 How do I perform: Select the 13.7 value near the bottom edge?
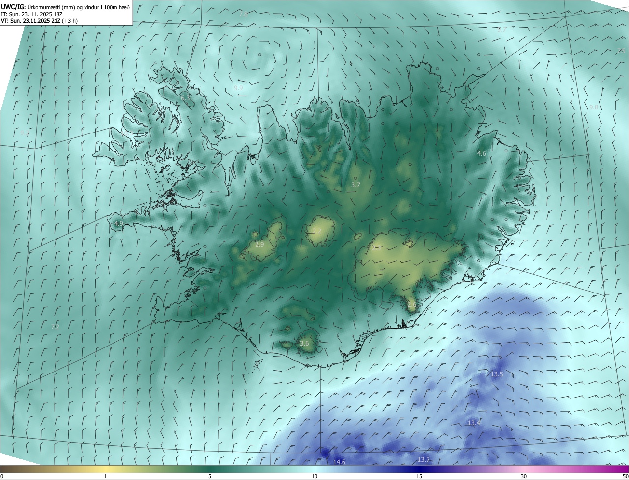click(x=424, y=460)
